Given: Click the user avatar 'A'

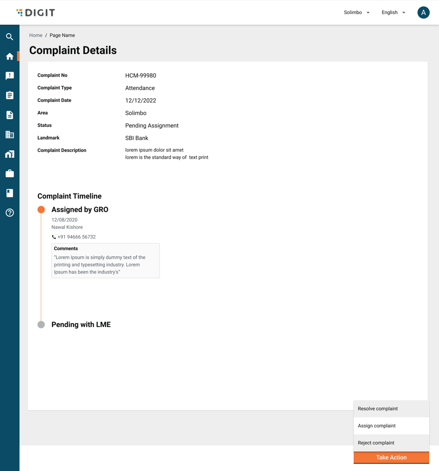Looking at the screenshot, I should coord(423,13).
